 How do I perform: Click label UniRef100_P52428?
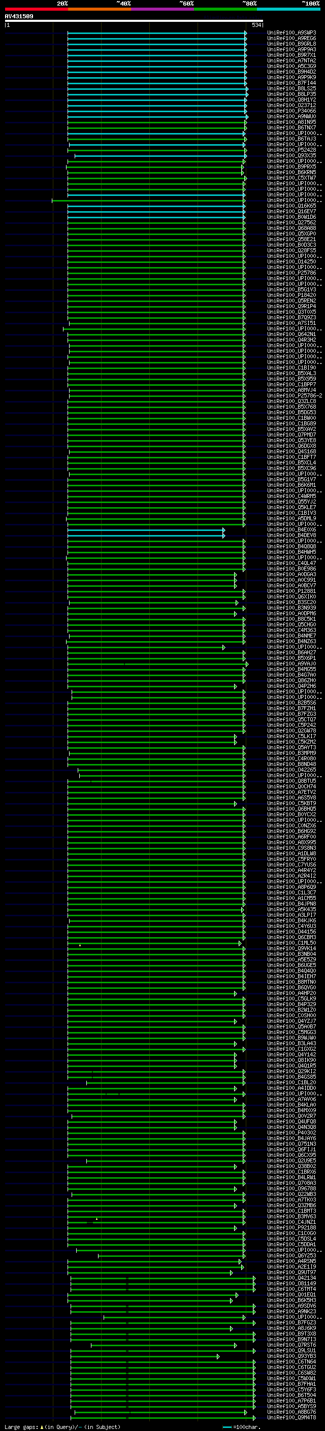tap(291, 150)
